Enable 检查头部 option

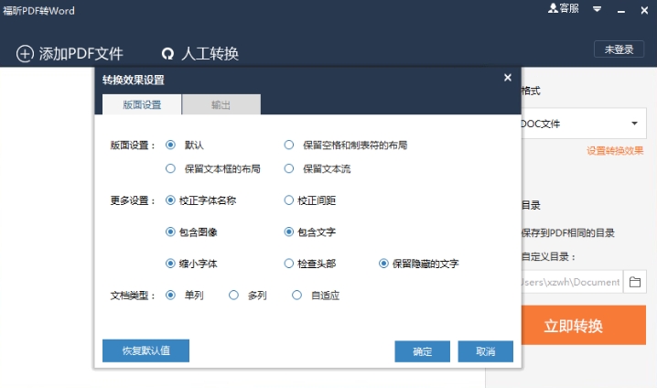(288, 264)
